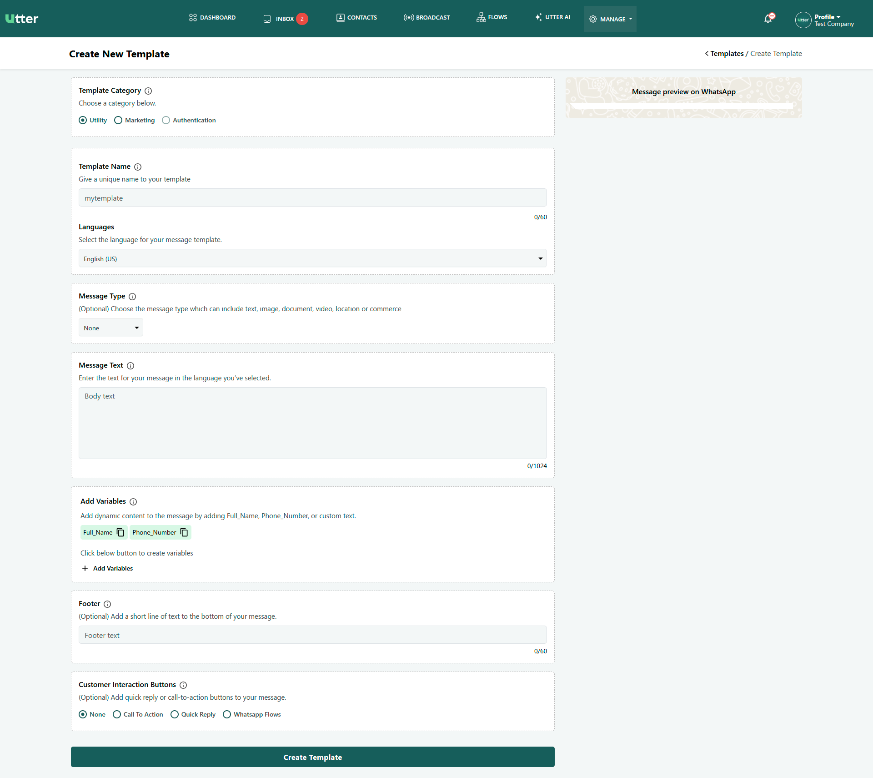This screenshot has width=873, height=778.
Task: Select None for interaction buttons
Action: coord(83,714)
